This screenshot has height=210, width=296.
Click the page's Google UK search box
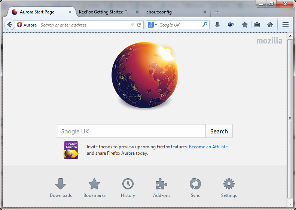pyautogui.click(x=131, y=131)
